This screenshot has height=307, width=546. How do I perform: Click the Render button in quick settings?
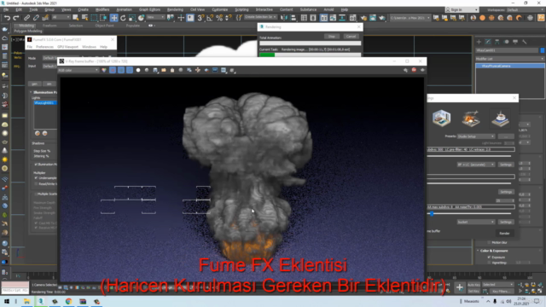(504, 233)
